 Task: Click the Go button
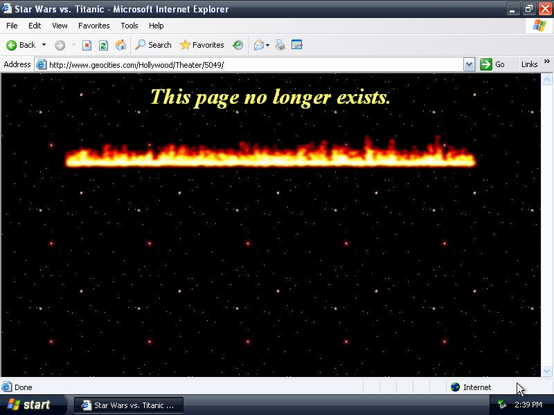coord(492,64)
